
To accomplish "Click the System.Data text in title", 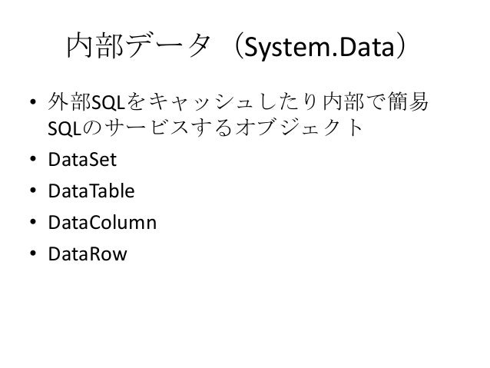I will click(x=319, y=47).
